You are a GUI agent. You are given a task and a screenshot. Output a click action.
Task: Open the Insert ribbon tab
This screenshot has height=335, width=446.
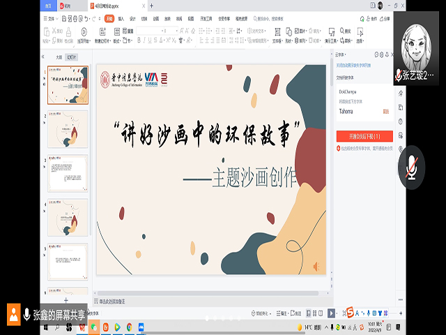(x=121, y=19)
